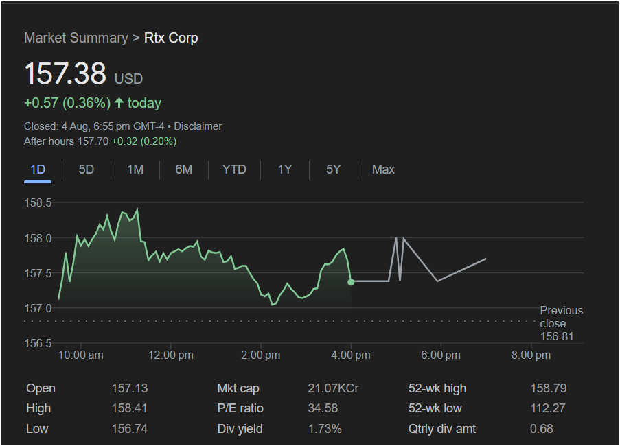
Task: Click the +0.32 (0.20%) after-hours change
Action: pos(144,141)
